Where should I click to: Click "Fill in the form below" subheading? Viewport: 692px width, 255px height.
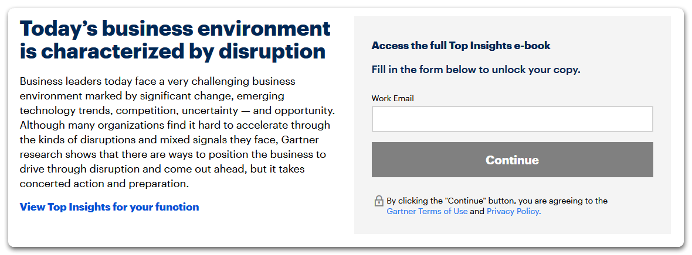coord(476,70)
